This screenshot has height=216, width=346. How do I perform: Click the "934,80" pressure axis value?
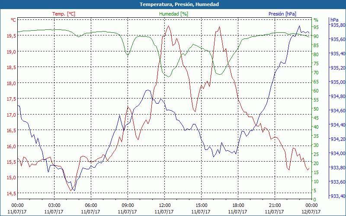337,96
